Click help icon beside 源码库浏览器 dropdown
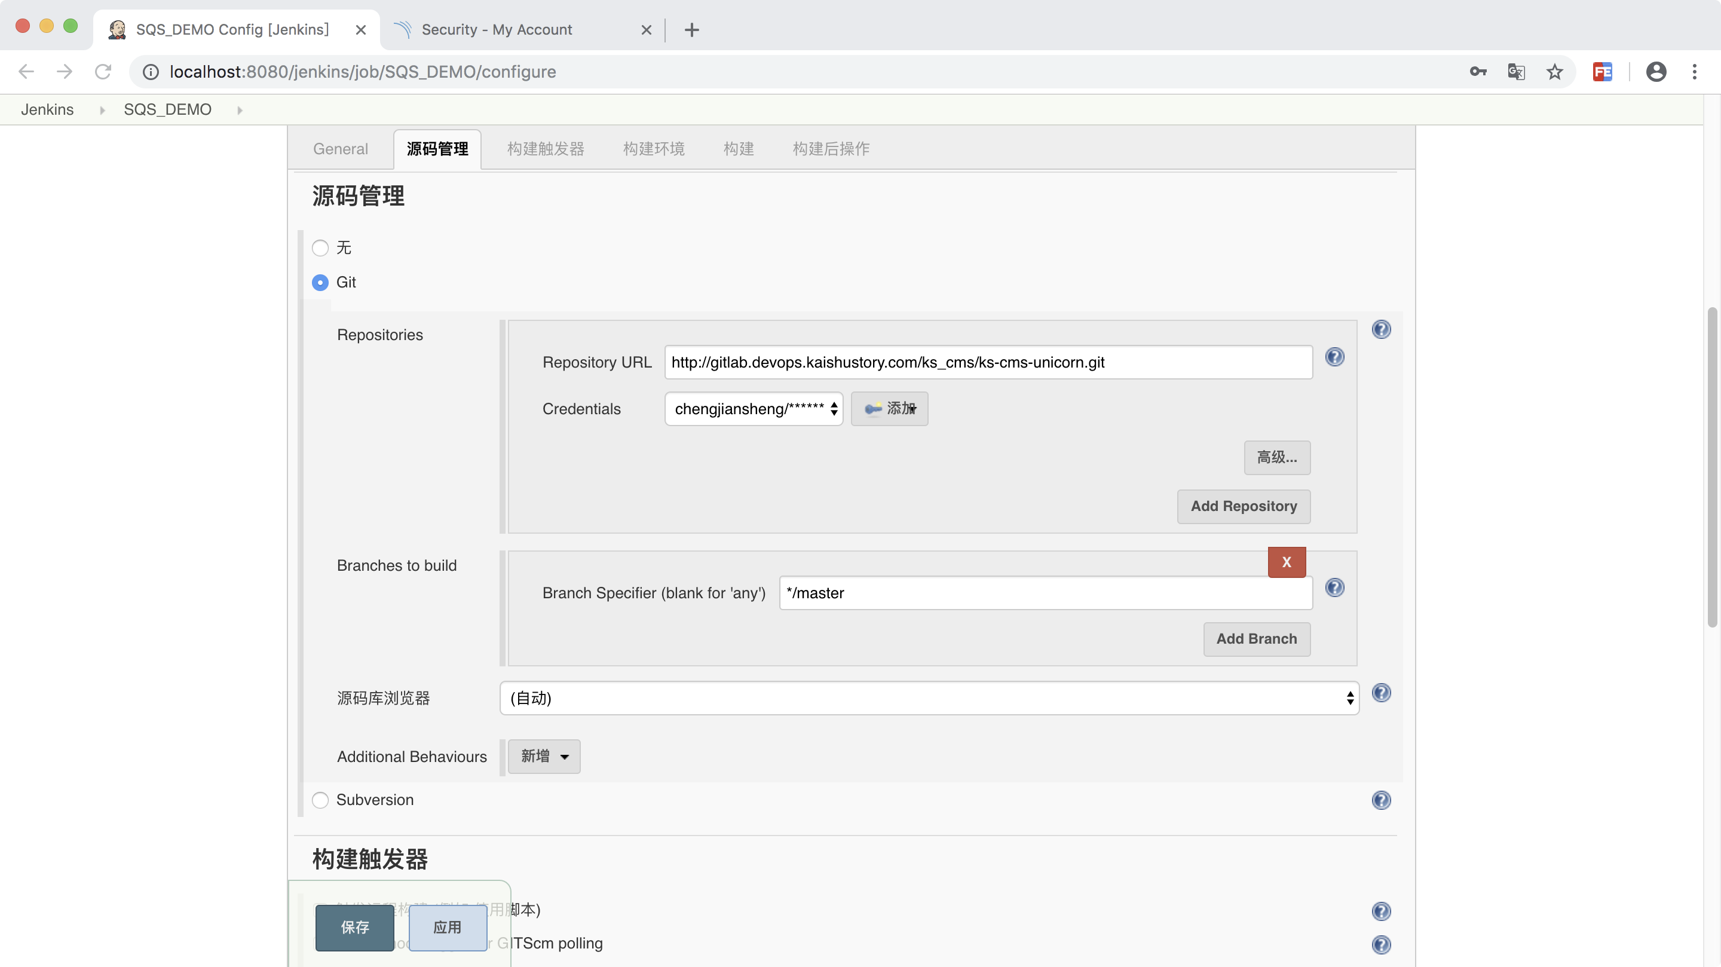Viewport: 1721px width, 967px height. pyautogui.click(x=1381, y=693)
